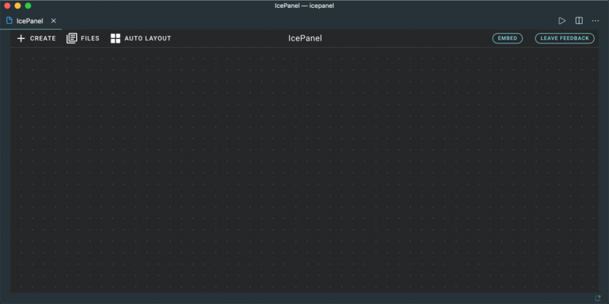Screen dimensions: 609x304
Task: Click the window title IcePanel — icepanel
Action: coord(304,6)
